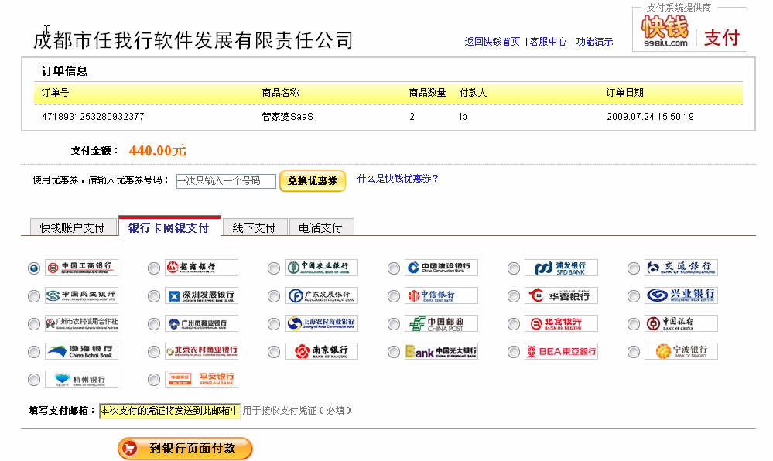773x461 pixels.
Task: Click the 深圳发展银行 logo
Action: tap(201, 295)
